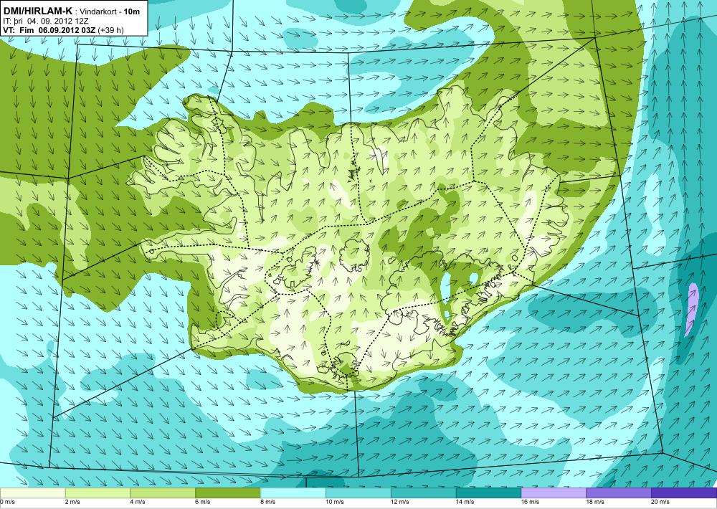This screenshot has width=717, height=509.
Task: Click the turquoise 10–12 m/s legend swatch
Action: click(x=358, y=493)
